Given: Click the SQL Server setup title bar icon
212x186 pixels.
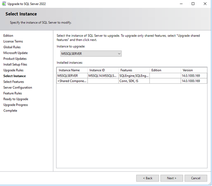Looking at the screenshot, I should (x=4, y=4).
